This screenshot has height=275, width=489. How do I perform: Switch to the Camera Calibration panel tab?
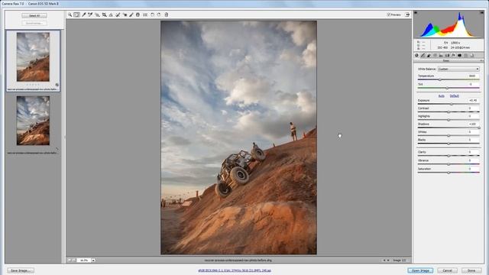(x=459, y=55)
